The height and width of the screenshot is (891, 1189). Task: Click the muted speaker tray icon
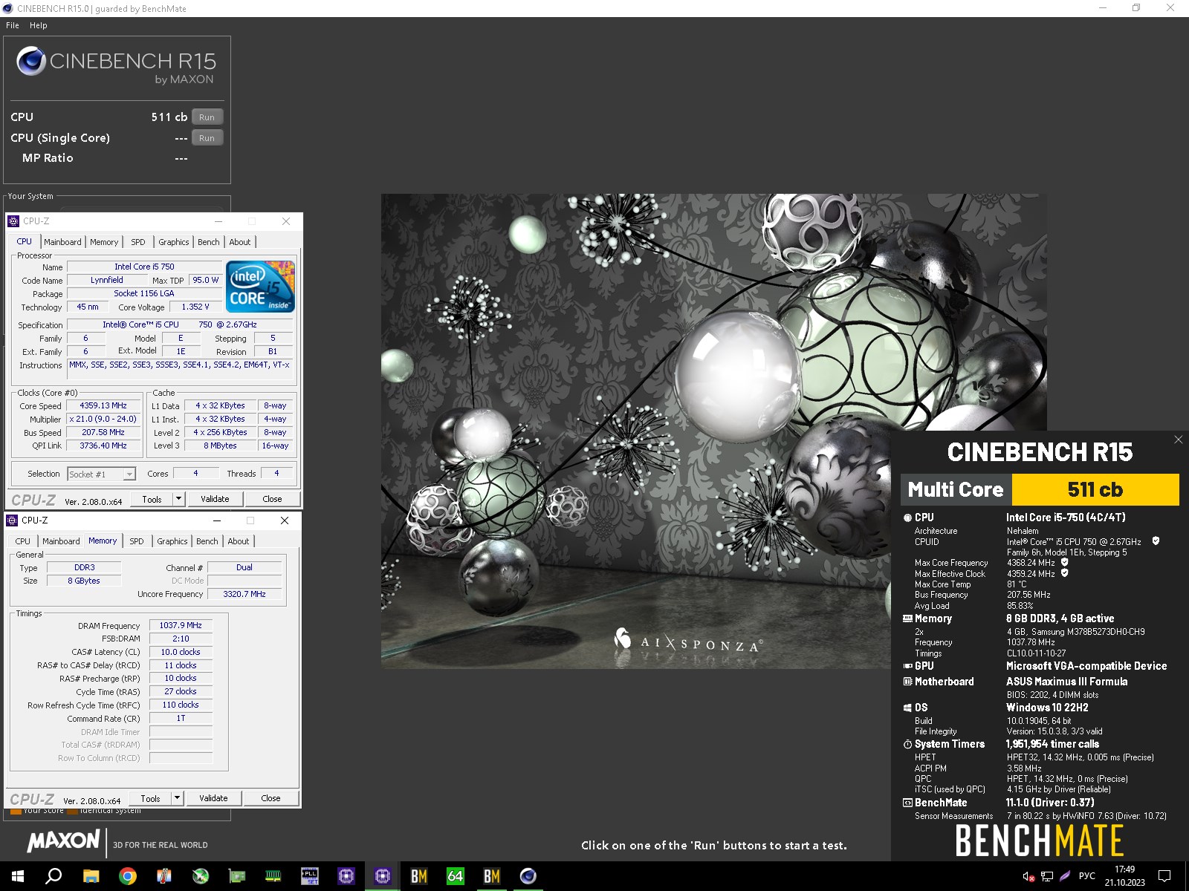(1028, 876)
